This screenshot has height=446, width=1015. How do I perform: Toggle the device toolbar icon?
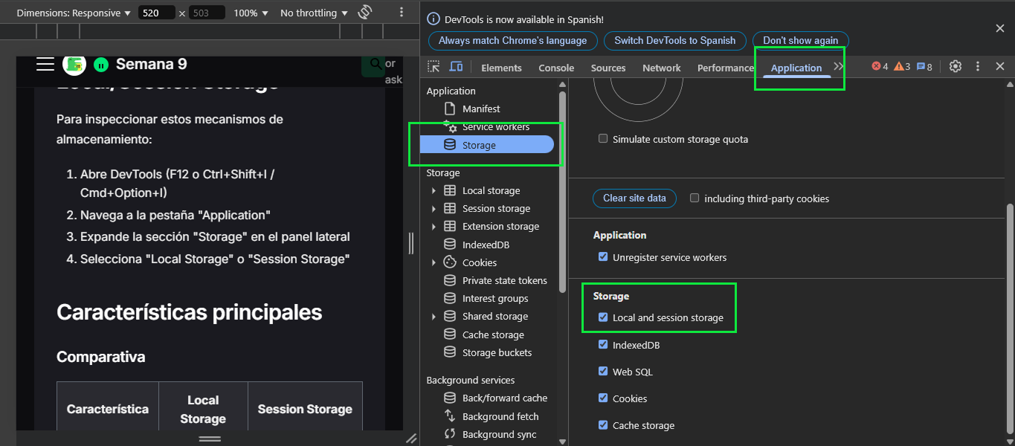point(456,67)
